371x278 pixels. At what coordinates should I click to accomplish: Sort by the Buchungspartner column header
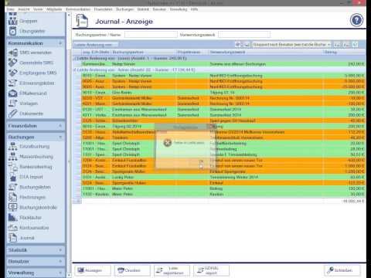pyautogui.click(x=143, y=53)
